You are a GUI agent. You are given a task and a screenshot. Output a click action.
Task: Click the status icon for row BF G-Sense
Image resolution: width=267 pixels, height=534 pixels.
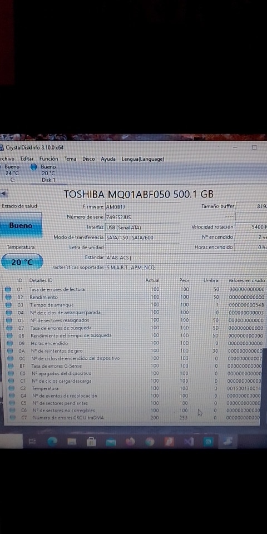coord(11,366)
